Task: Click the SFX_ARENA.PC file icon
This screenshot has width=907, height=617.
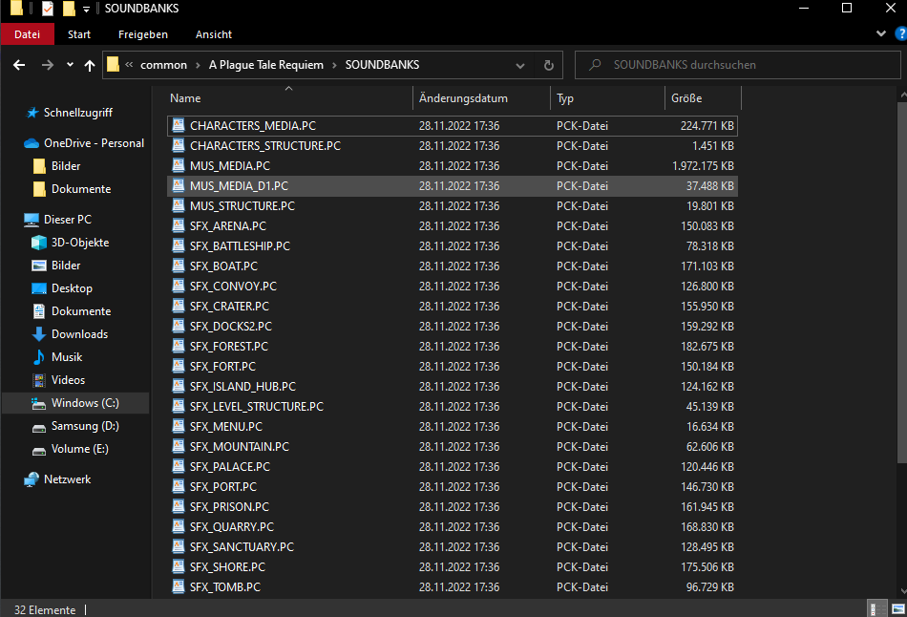Action: click(179, 225)
